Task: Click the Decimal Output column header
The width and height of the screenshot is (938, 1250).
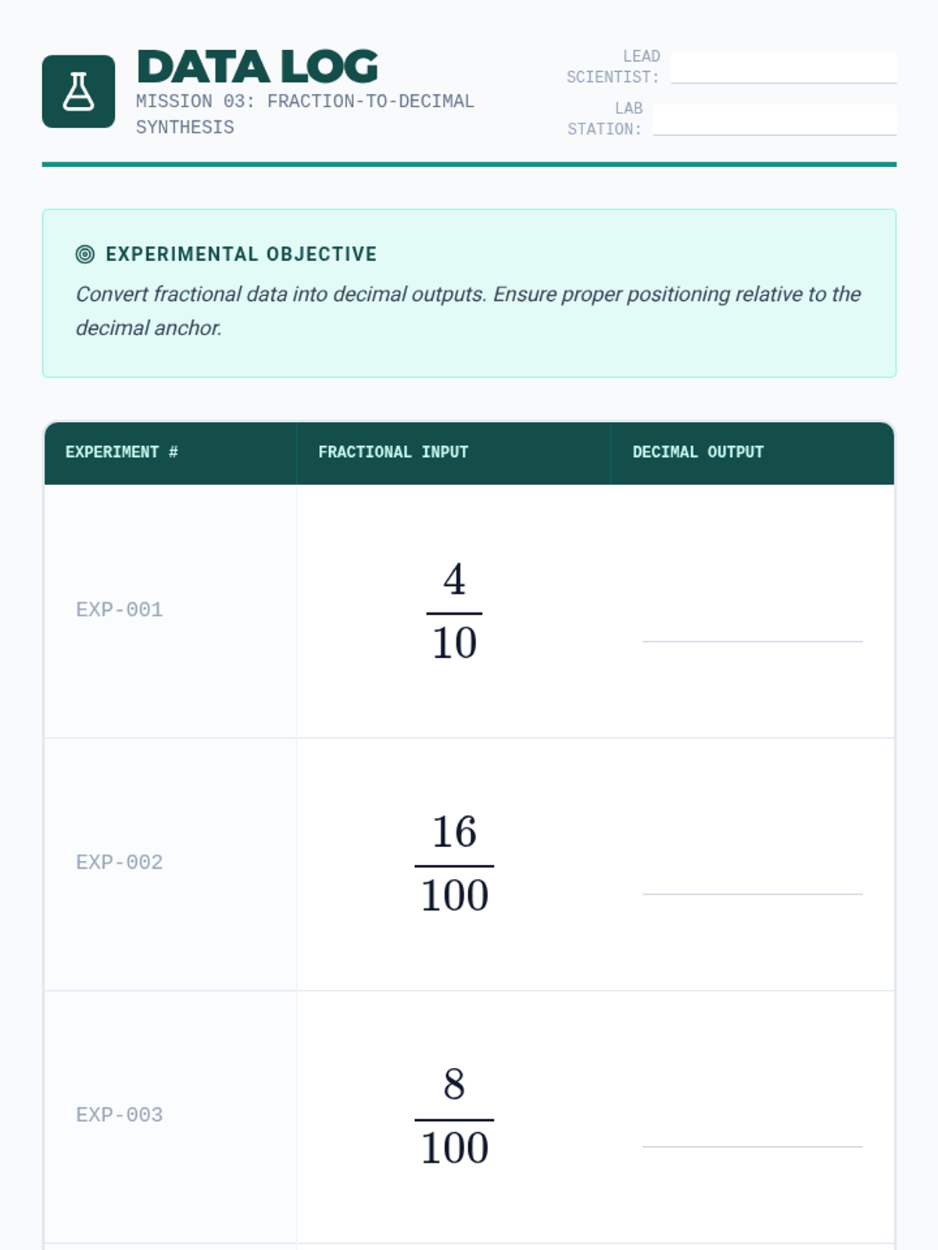Action: click(698, 452)
